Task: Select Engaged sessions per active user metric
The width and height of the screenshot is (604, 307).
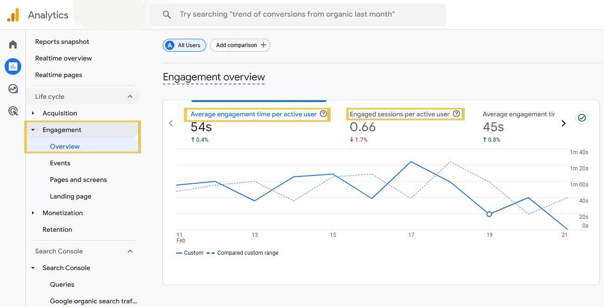Action: (400, 114)
